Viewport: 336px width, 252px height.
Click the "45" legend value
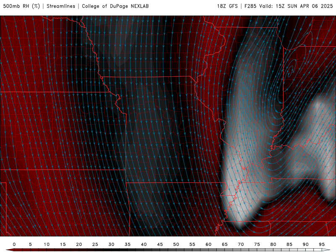coord(160,244)
